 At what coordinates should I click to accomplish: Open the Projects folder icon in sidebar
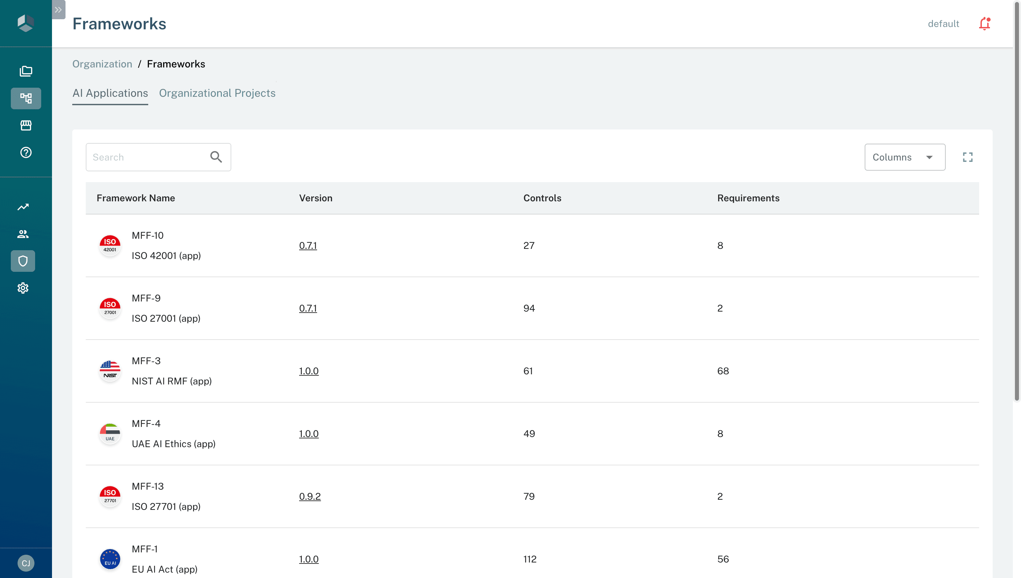tap(25, 71)
